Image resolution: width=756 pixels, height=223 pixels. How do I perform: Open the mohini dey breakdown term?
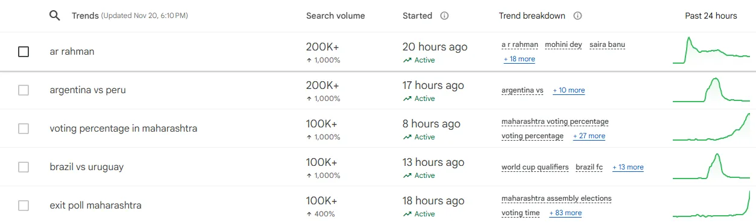click(x=563, y=44)
